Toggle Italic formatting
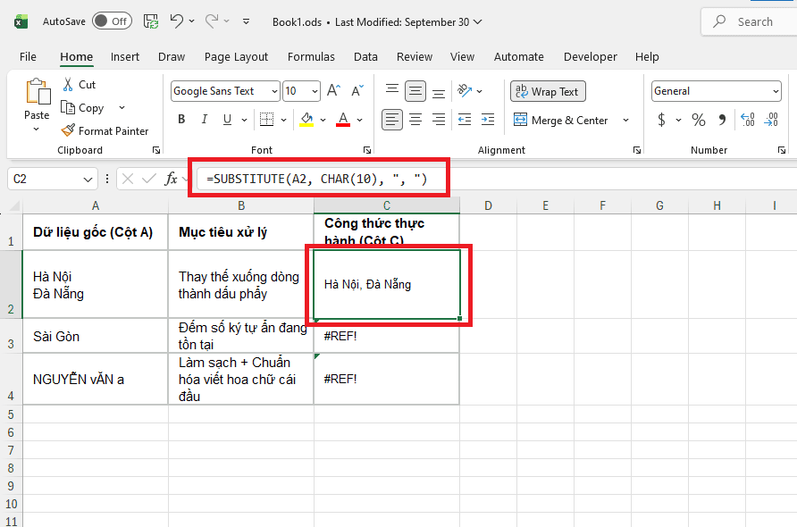The width and height of the screenshot is (797, 527). click(205, 120)
